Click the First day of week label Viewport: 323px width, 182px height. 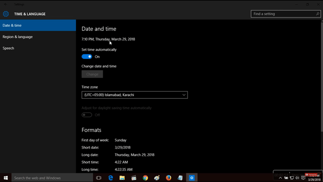click(x=95, y=140)
